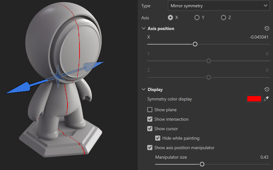Toggle Show axis position manipulator
This screenshot has height=170, width=273.
click(x=150, y=148)
